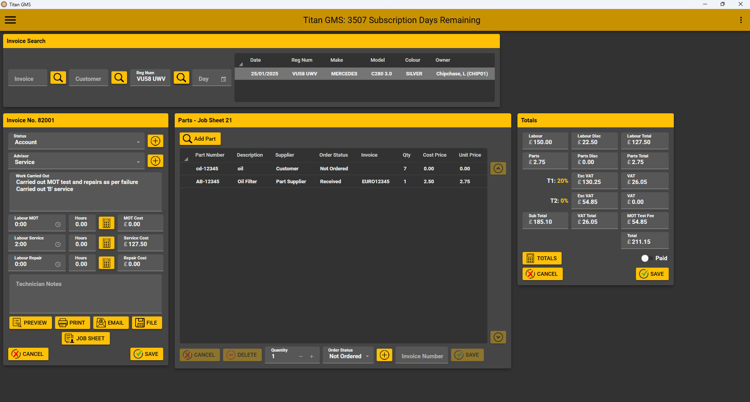Click PRINT invoice button

(x=72, y=323)
